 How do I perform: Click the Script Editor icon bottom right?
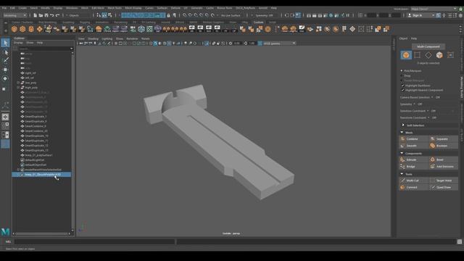coord(460,241)
